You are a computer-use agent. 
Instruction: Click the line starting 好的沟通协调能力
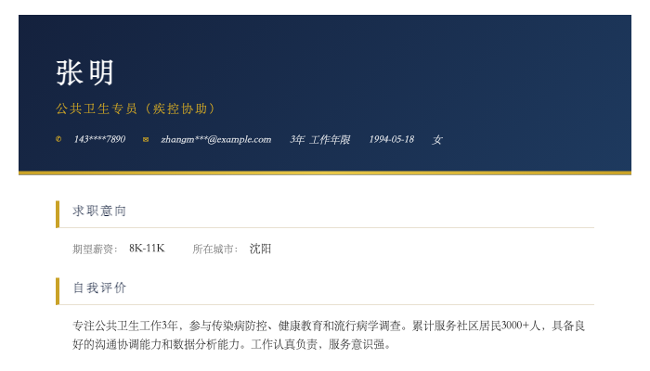pos(232,344)
